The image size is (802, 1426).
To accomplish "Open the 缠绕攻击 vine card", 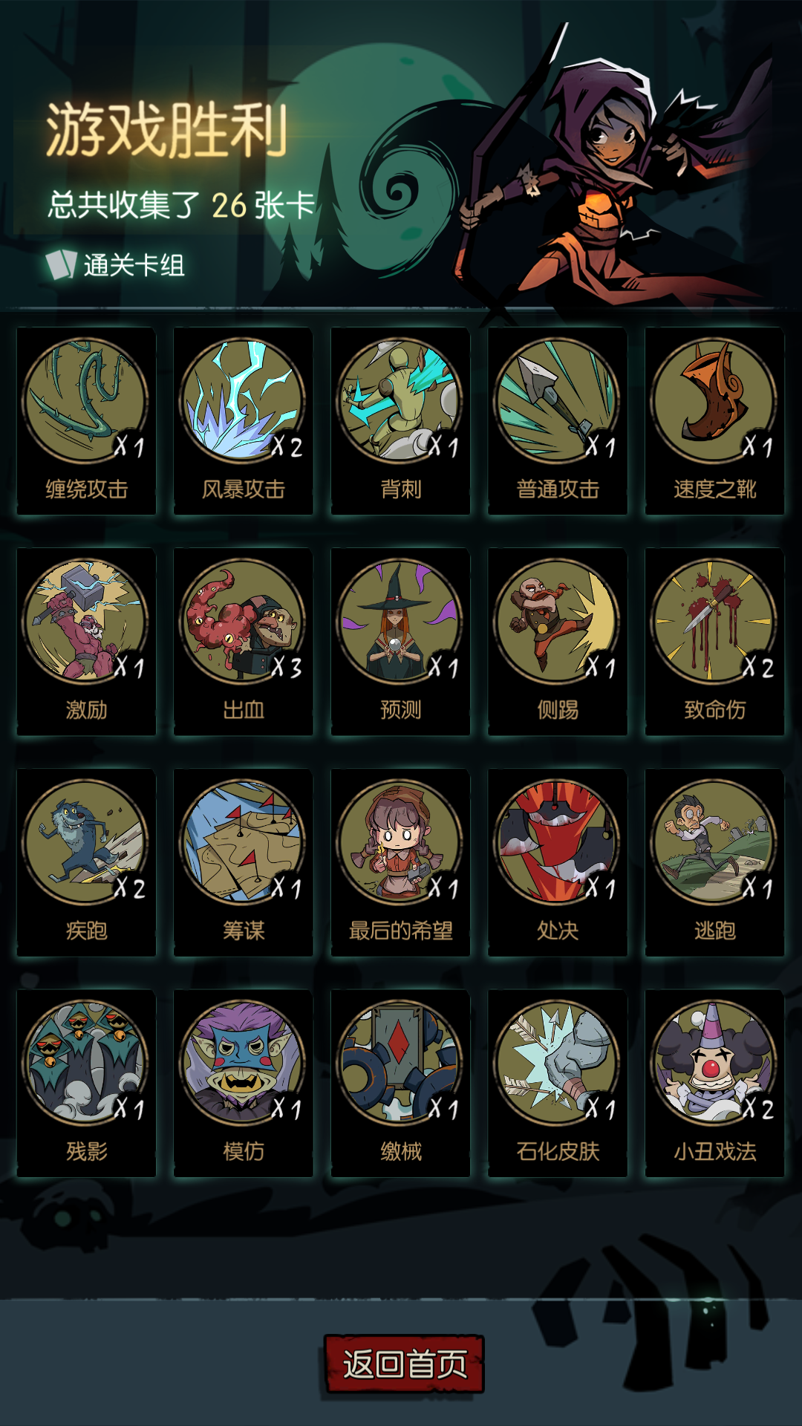I will (86, 421).
